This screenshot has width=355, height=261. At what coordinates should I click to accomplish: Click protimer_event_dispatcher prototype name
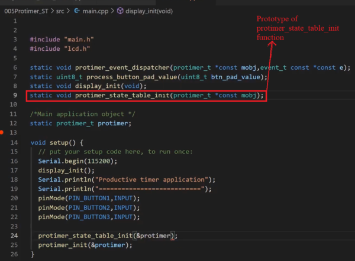pos(122,67)
